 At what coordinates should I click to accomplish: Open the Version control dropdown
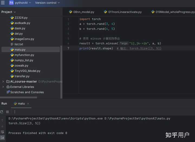(47, 3)
